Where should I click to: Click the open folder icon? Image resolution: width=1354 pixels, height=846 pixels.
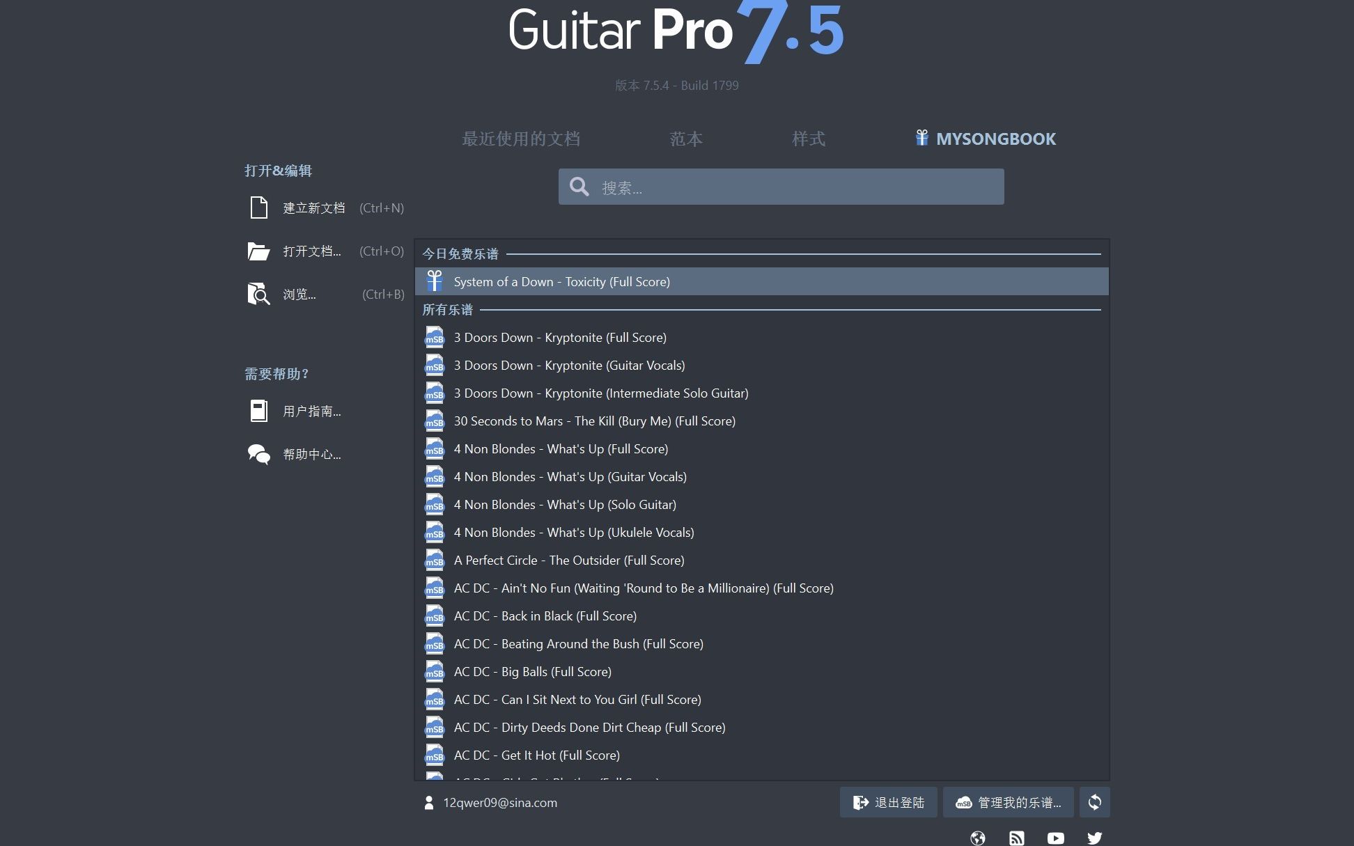click(258, 251)
